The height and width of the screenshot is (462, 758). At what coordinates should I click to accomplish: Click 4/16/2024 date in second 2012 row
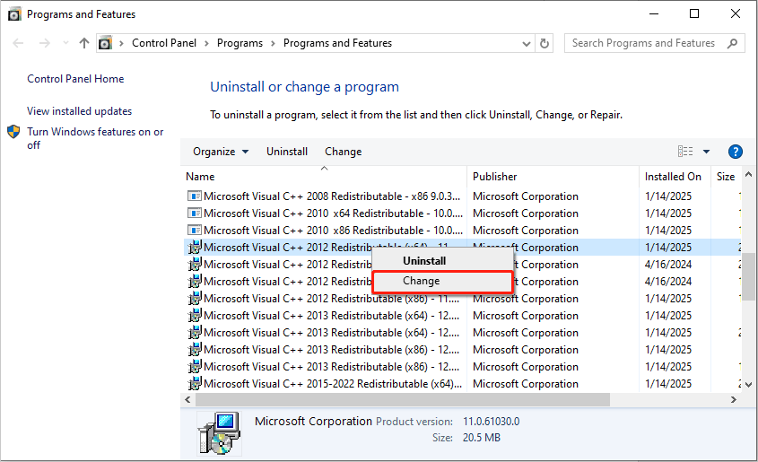668,265
